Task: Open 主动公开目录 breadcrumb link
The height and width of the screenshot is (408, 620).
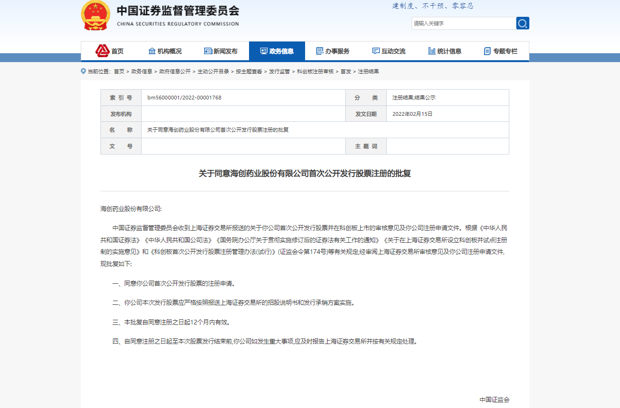Action: 213,71
